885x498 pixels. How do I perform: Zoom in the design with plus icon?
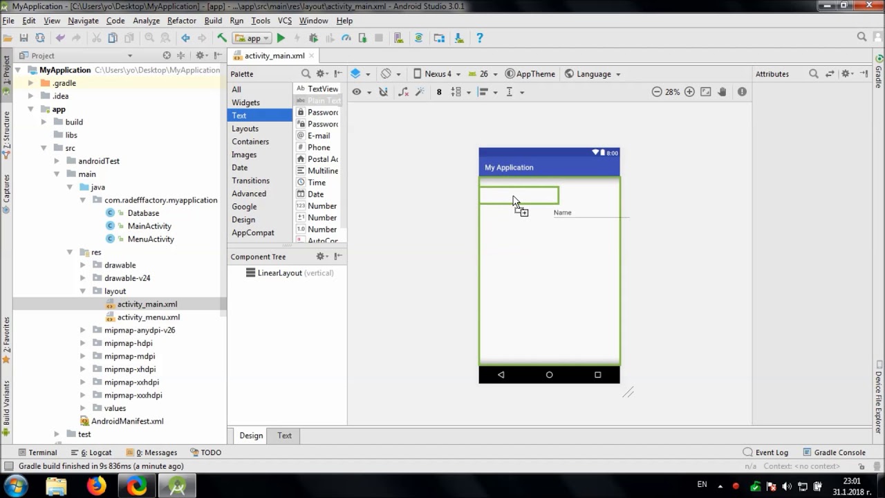click(x=689, y=92)
